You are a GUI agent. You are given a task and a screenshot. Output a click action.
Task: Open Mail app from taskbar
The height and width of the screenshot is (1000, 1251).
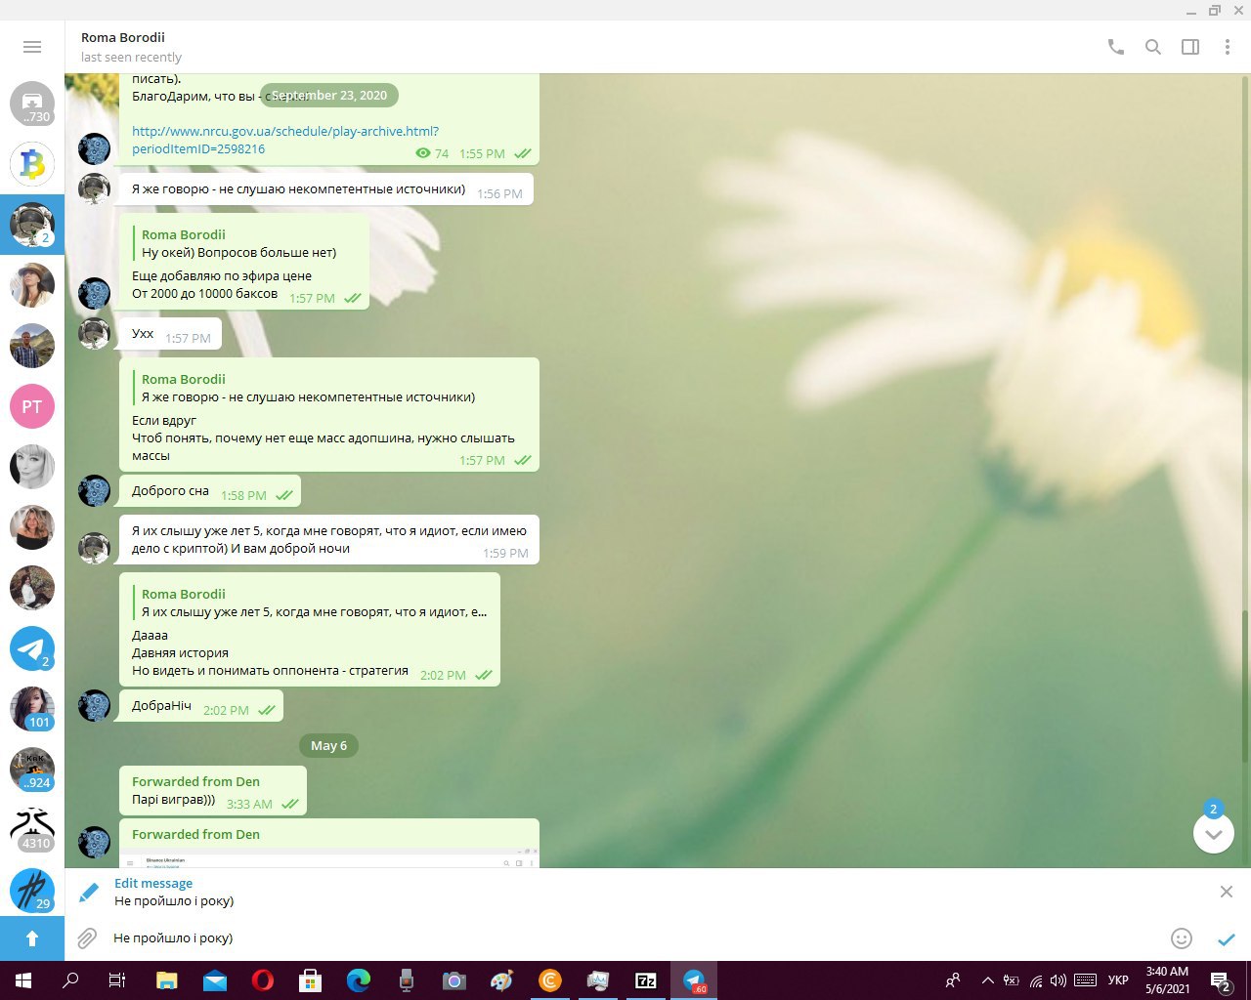pyautogui.click(x=215, y=980)
